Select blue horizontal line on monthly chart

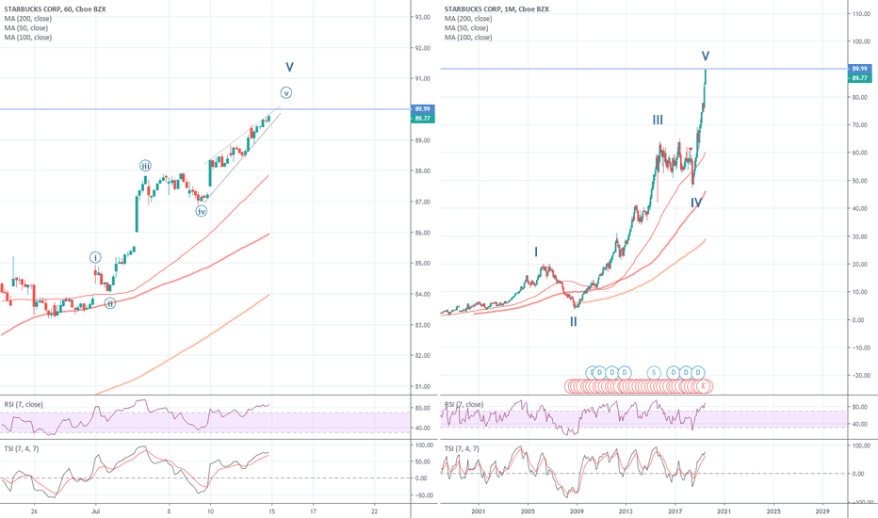644,69
